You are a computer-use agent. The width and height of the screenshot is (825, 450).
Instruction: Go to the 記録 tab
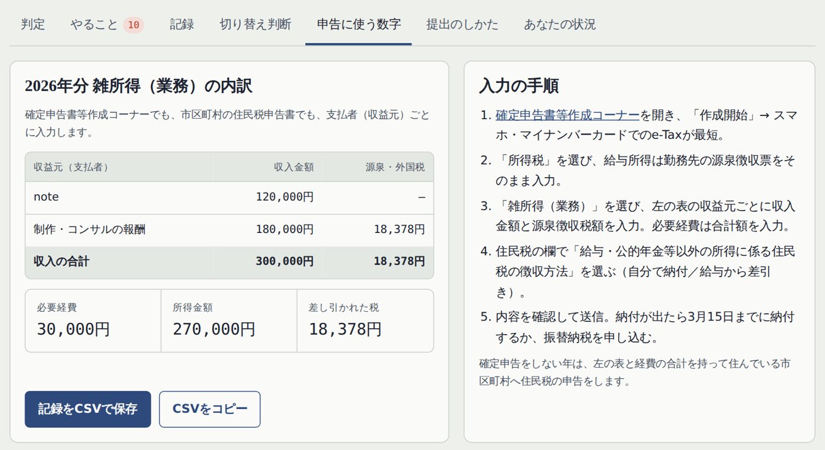182,25
